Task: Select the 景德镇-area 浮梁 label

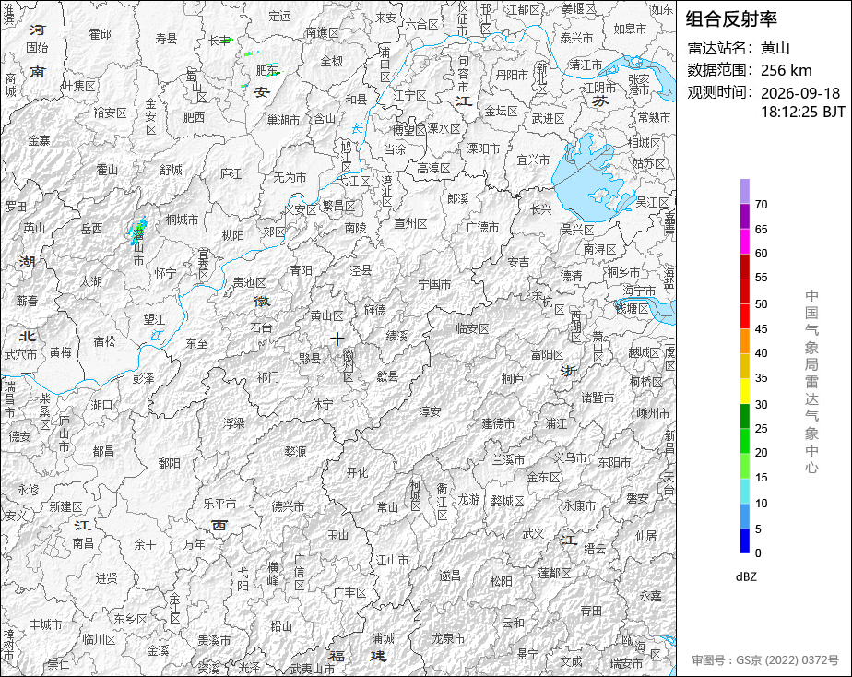Action: (233, 422)
